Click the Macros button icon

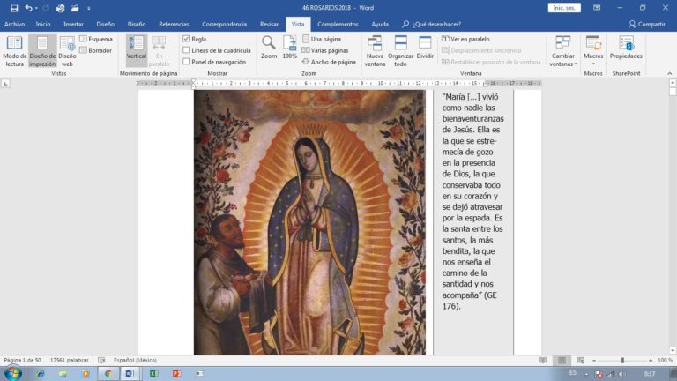pos(593,44)
